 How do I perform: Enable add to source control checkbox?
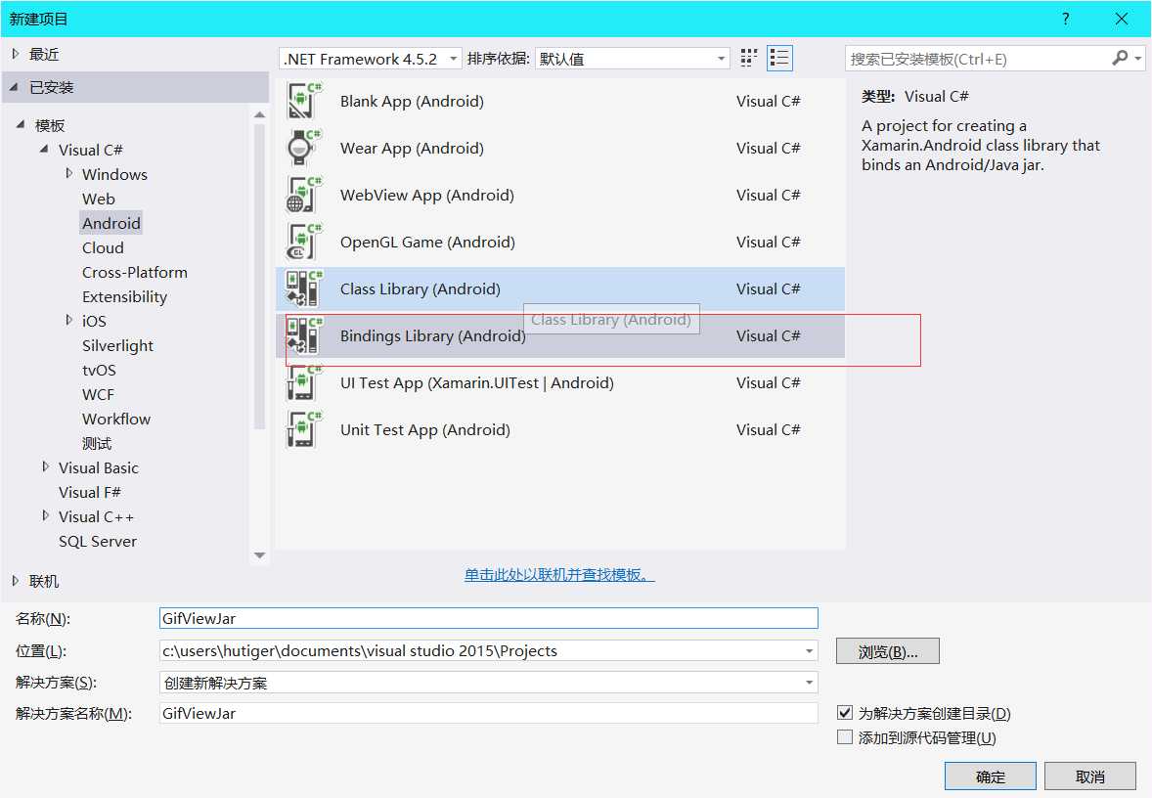pyautogui.click(x=845, y=737)
